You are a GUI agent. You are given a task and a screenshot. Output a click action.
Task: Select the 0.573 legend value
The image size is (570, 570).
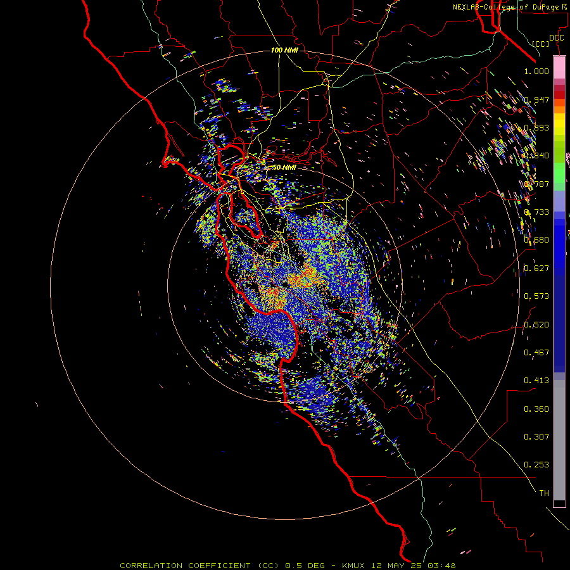[x=536, y=296]
